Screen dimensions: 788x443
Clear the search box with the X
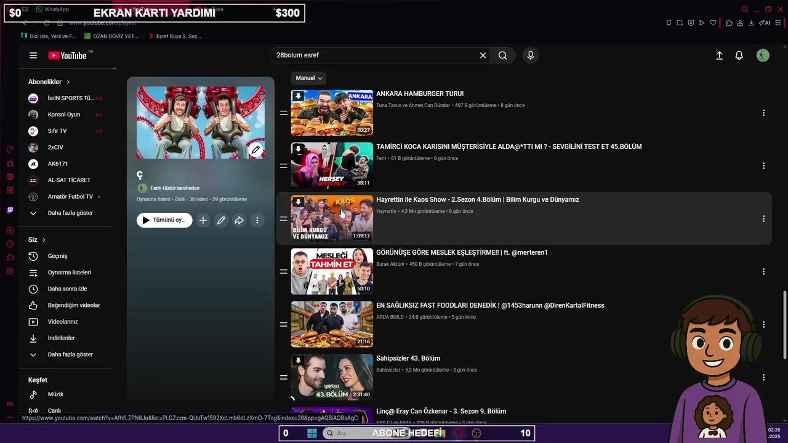tap(483, 55)
